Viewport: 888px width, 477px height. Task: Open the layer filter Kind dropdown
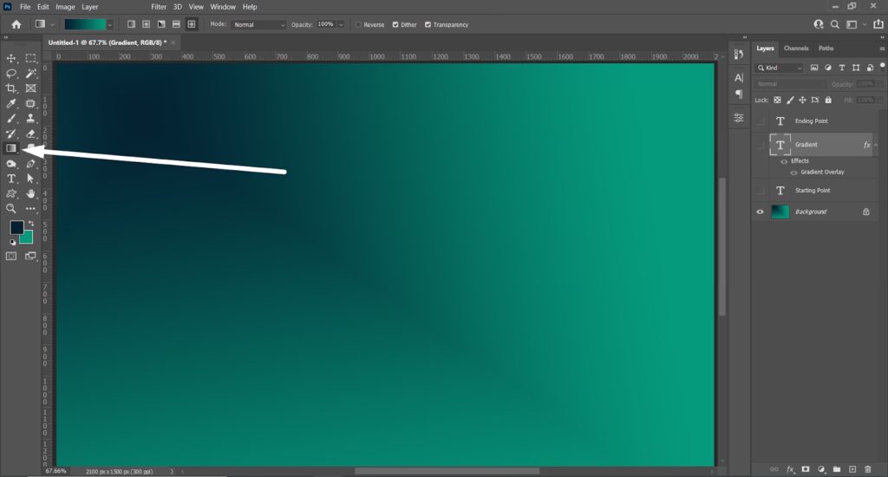(x=780, y=68)
